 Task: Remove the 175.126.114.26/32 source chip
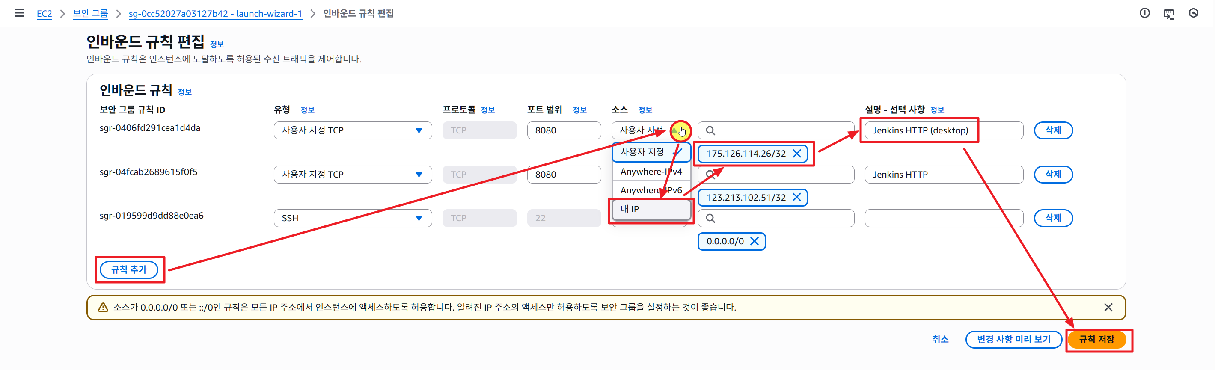pyautogui.click(x=796, y=154)
